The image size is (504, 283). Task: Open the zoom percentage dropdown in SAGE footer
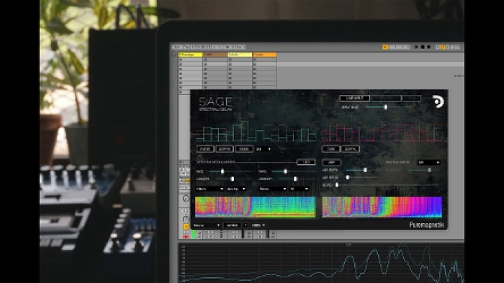click(258, 226)
